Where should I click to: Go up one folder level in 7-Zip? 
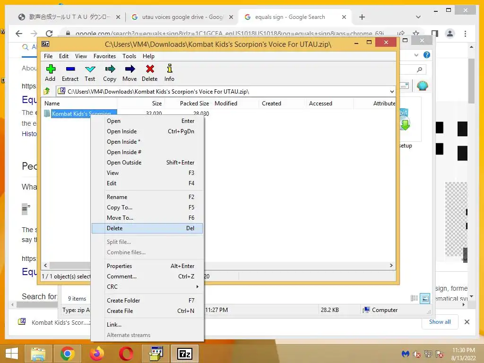47,91
